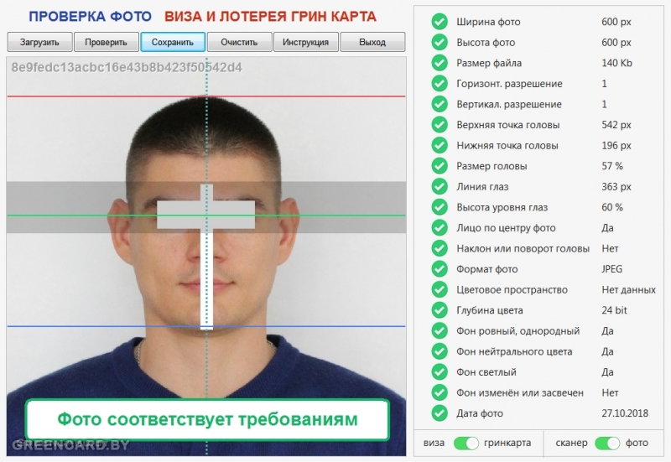Click the 140 Kb file size value
Viewport: 671px width, 462px height.
click(616, 63)
